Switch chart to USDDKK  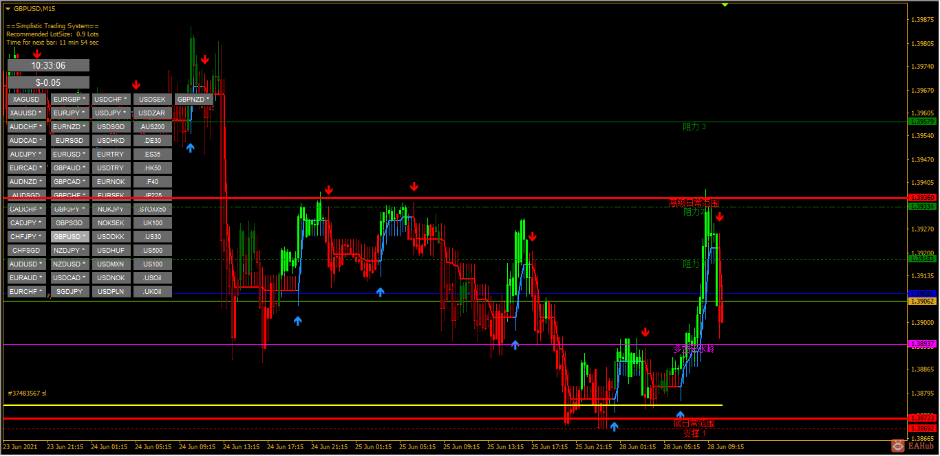(x=111, y=237)
